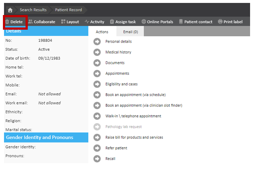253x170 pixels.
Task: Click the Home icon in breadcrumb
Action: [x=10, y=10]
